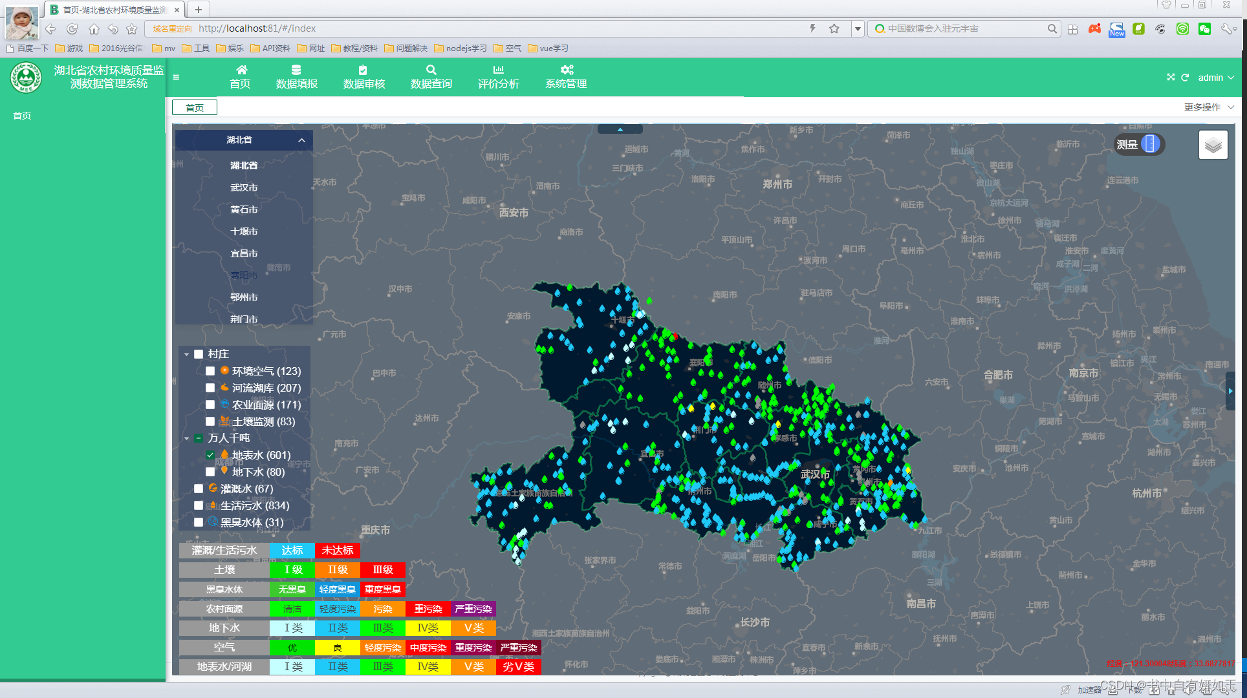This screenshot has width=1247, height=698.
Task: Check the 土壤监测 (83) checkbox
Action: pos(210,421)
